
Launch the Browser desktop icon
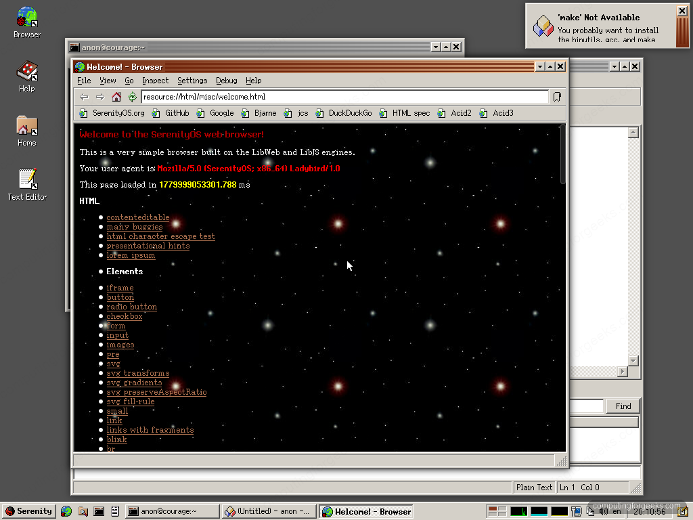tap(27, 22)
